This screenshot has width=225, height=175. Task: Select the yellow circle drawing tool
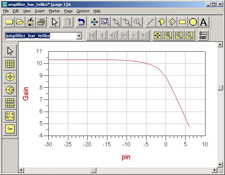click(x=193, y=22)
